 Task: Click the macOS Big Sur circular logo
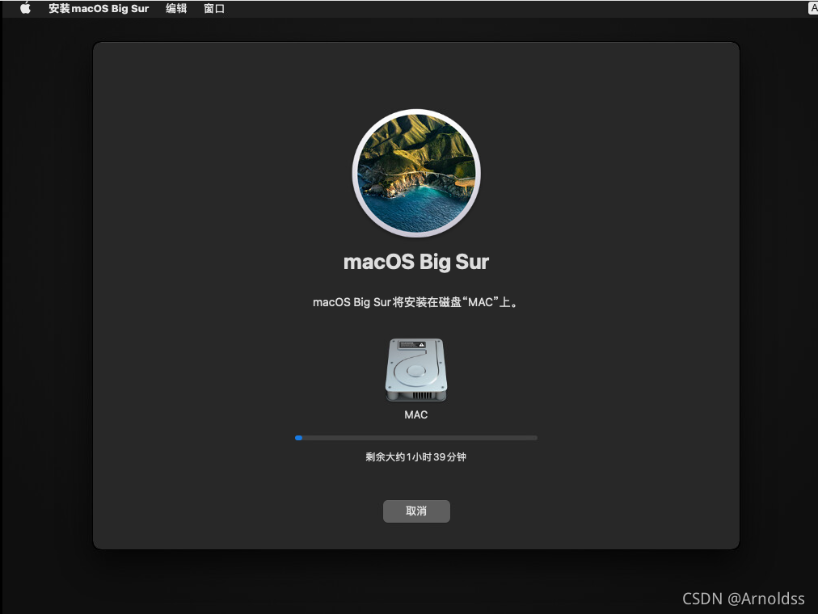pos(416,173)
